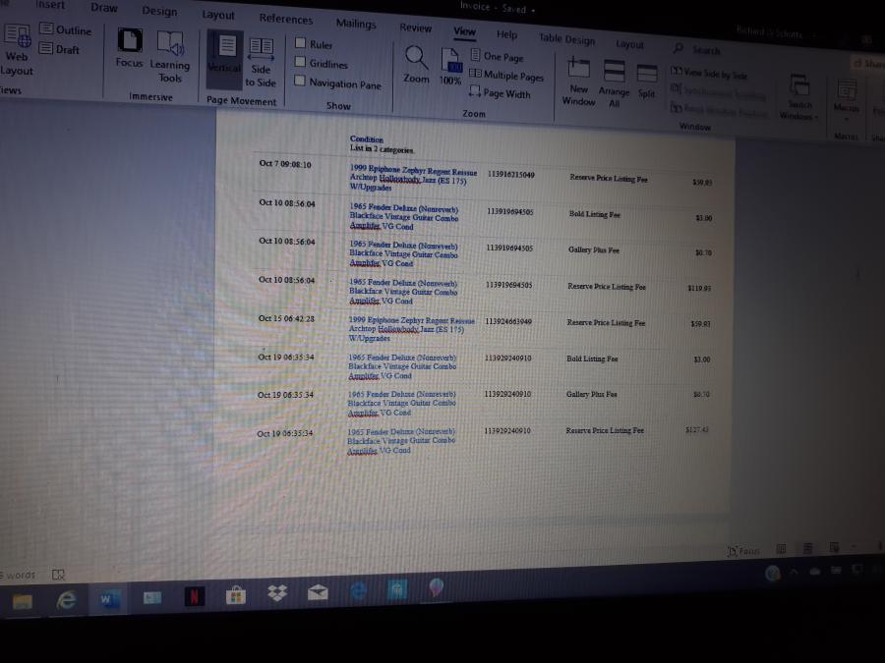Screen dimensions: 885x663
Task: Switch page movement to Side to Side
Action: pyautogui.click(x=261, y=62)
